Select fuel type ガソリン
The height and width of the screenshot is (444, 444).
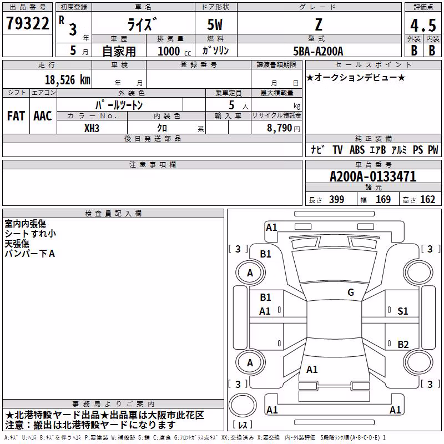[x=215, y=51]
